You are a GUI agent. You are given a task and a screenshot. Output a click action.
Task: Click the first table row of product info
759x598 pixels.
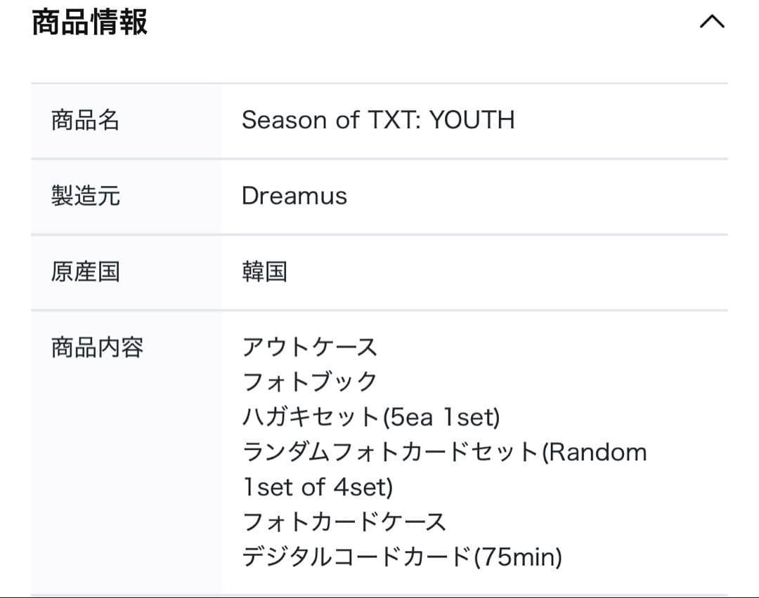click(379, 120)
